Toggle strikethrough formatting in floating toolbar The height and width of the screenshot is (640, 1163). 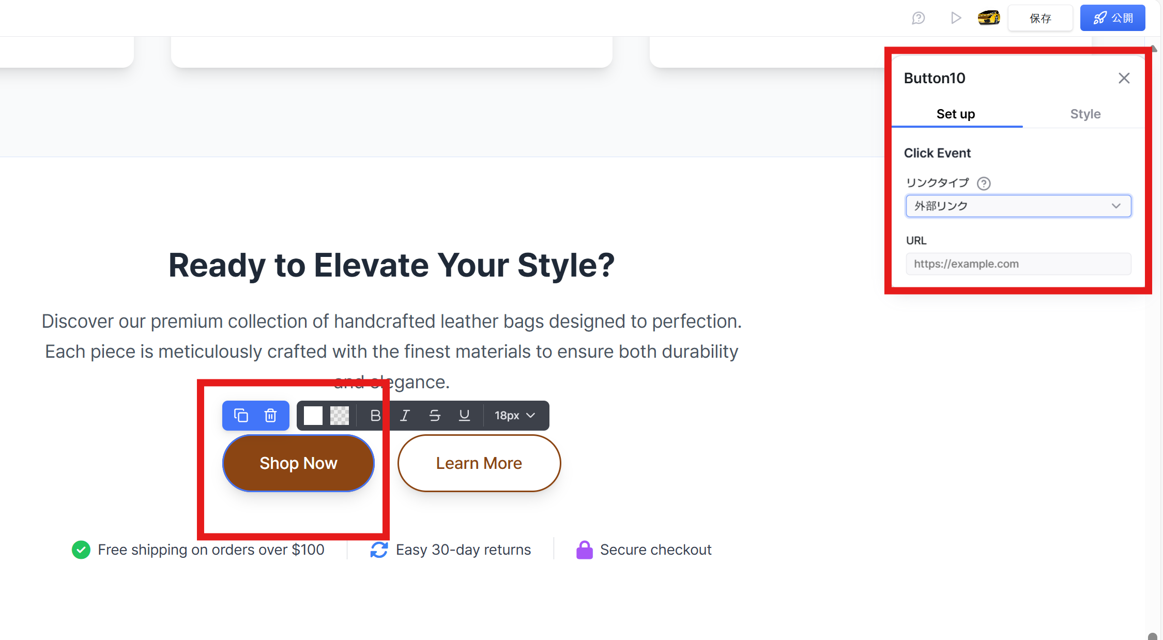pos(435,416)
